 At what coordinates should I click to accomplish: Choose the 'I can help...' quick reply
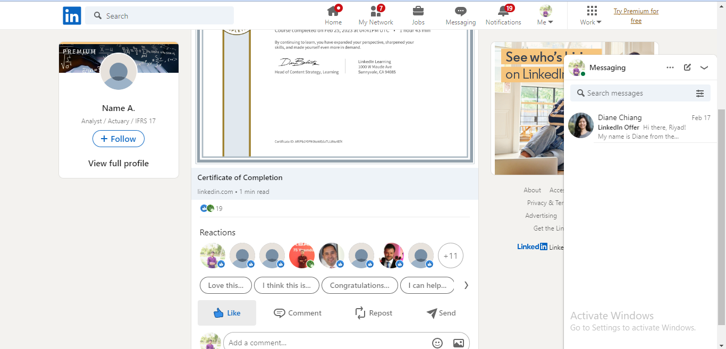(x=427, y=285)
